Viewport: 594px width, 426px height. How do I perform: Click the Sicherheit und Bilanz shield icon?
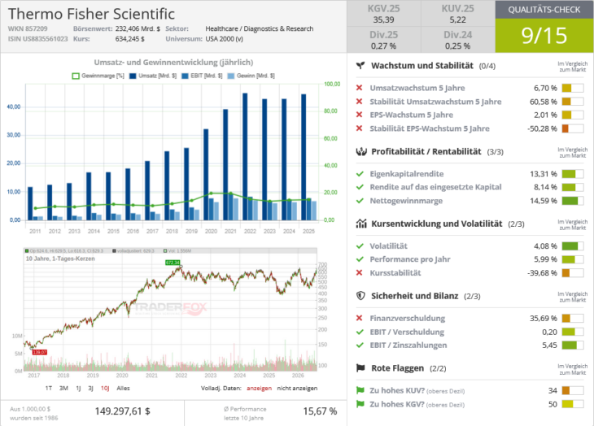tap(360, 296)
